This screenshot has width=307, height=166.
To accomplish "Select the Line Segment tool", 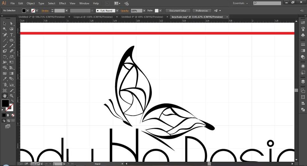I will click(x=5, y=40).
